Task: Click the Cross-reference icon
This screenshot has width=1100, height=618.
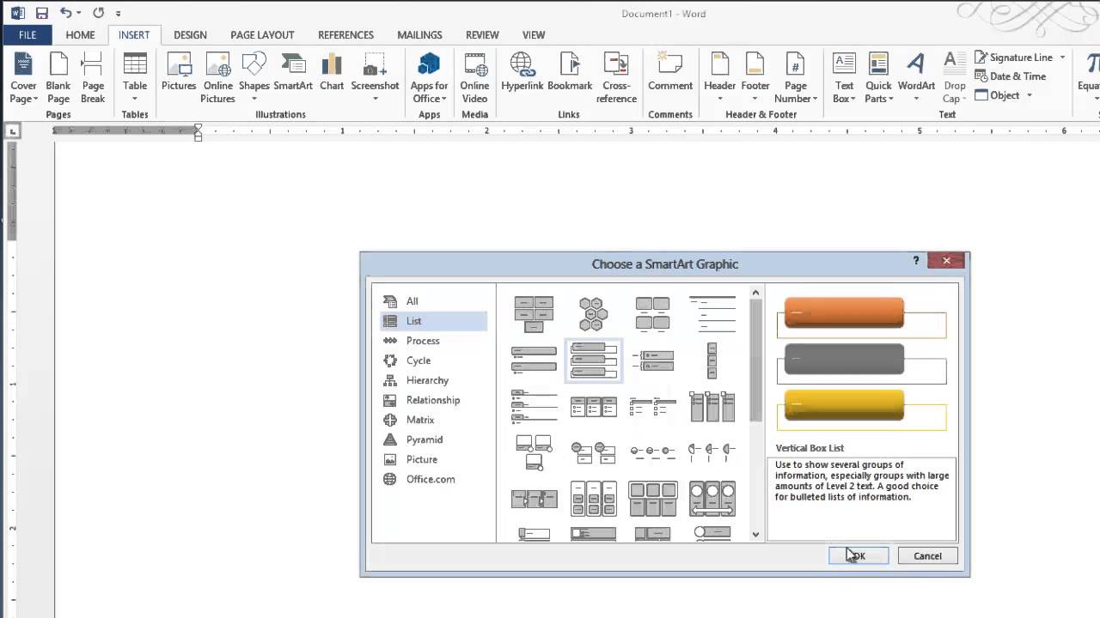Action: coord(616,78)
